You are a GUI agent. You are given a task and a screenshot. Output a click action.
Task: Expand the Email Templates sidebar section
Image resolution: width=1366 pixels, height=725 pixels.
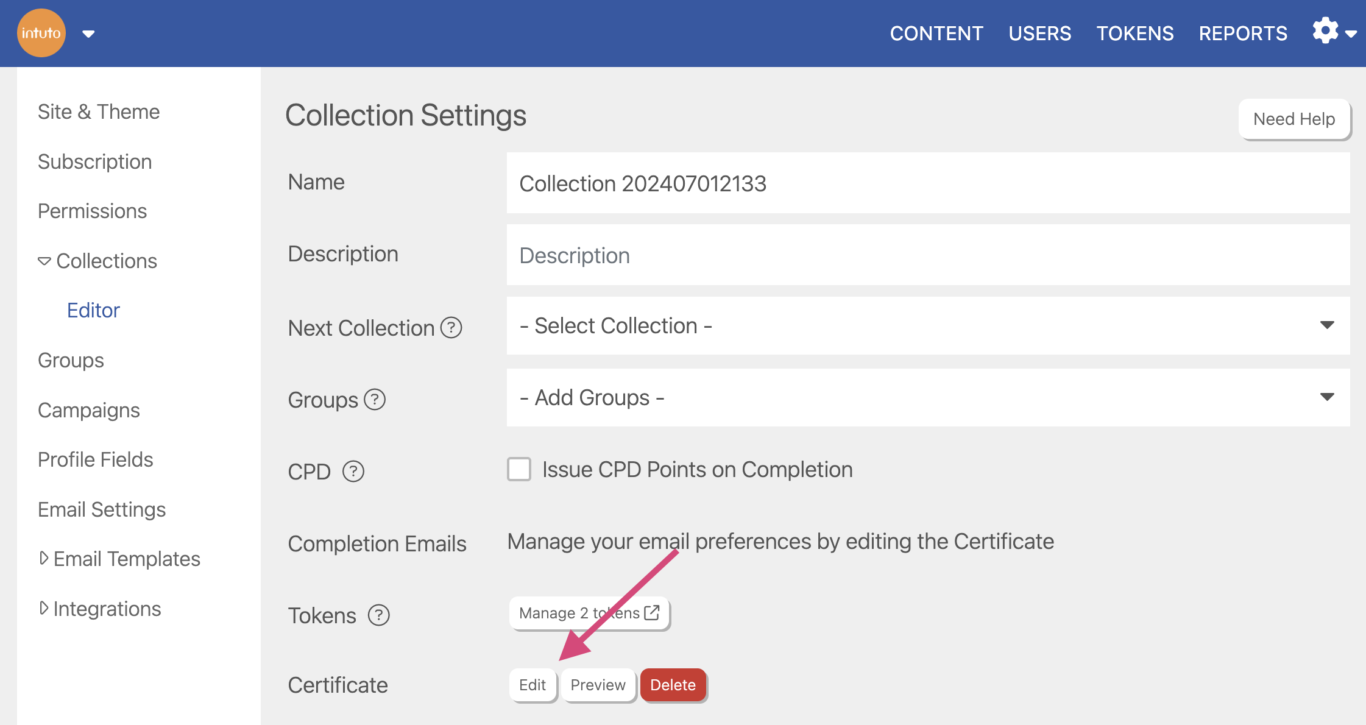click(43, 558)
